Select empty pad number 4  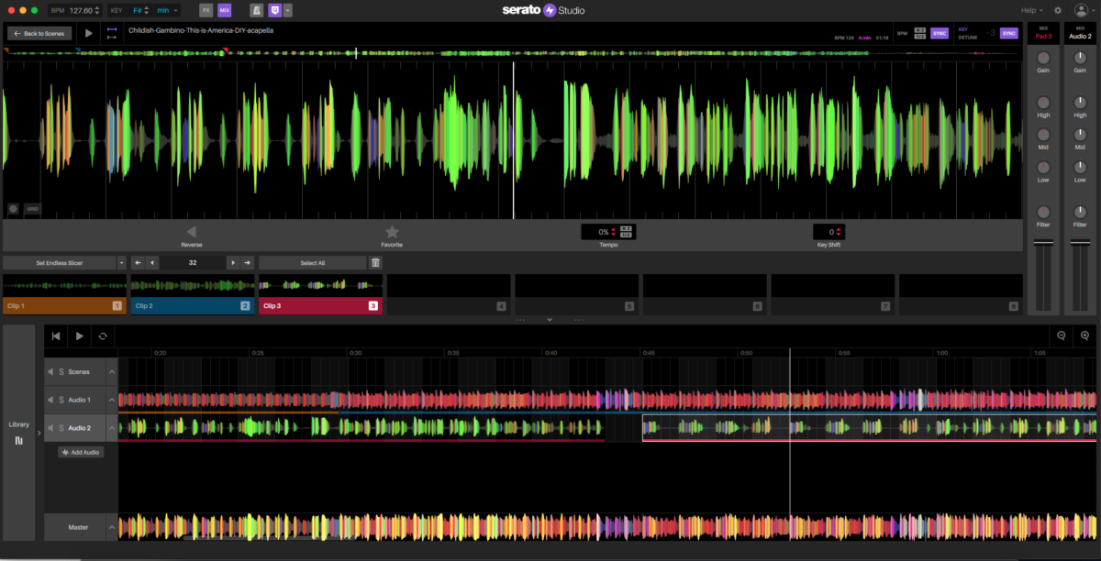(x=448, y=294)
